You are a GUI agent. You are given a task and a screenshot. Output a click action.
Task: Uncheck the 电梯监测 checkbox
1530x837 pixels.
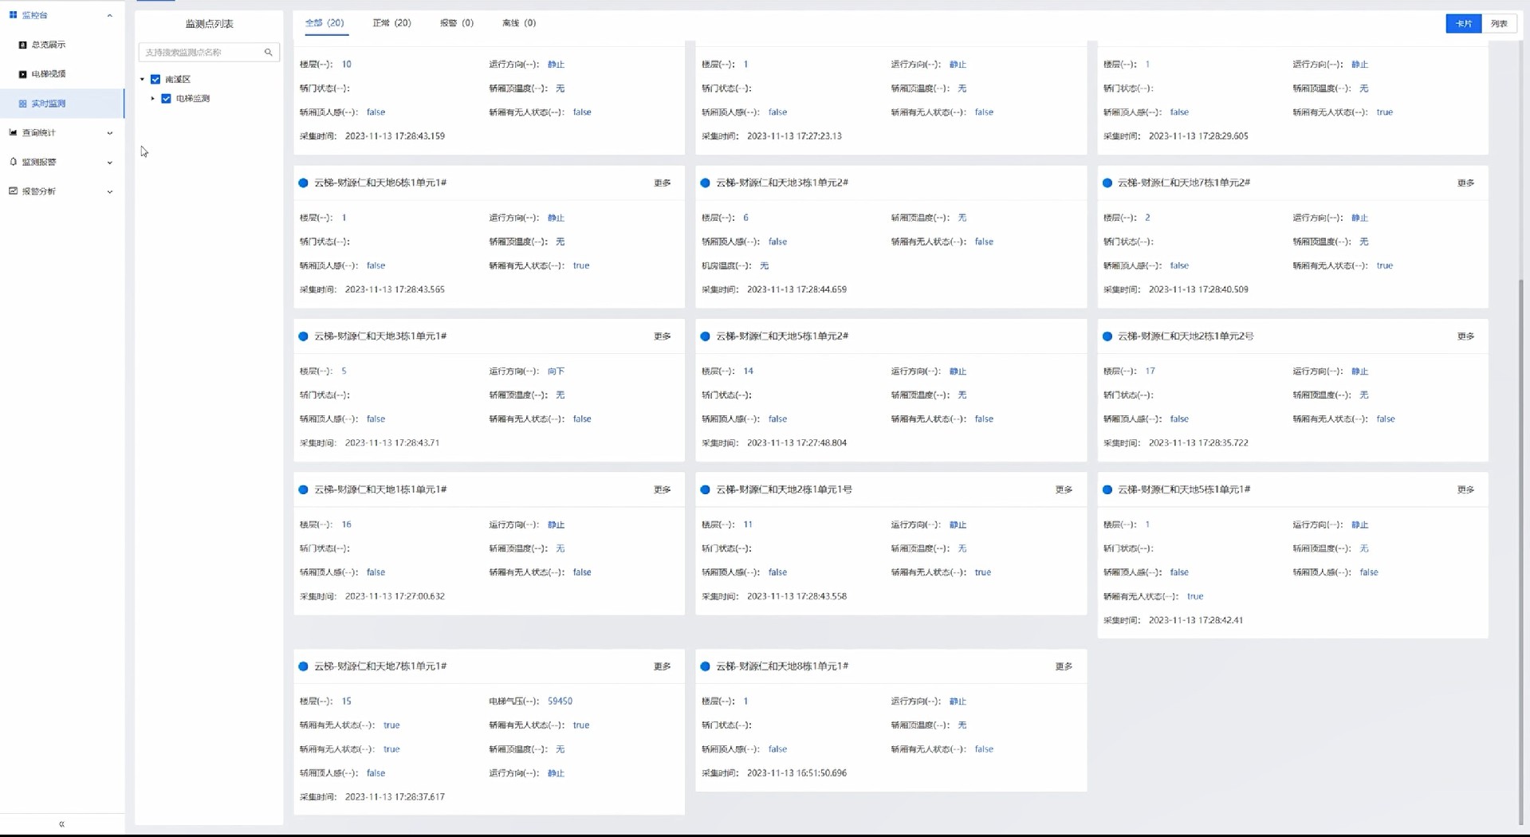click(x=166, y=99)
